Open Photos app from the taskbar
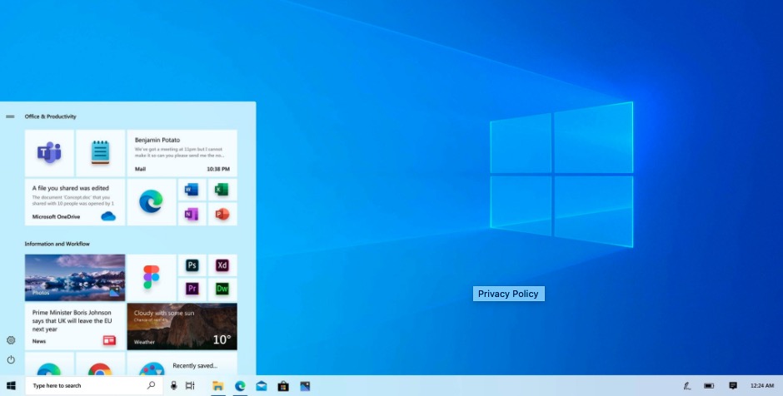This screenshot has width=783, height=396. pos(305,385)
